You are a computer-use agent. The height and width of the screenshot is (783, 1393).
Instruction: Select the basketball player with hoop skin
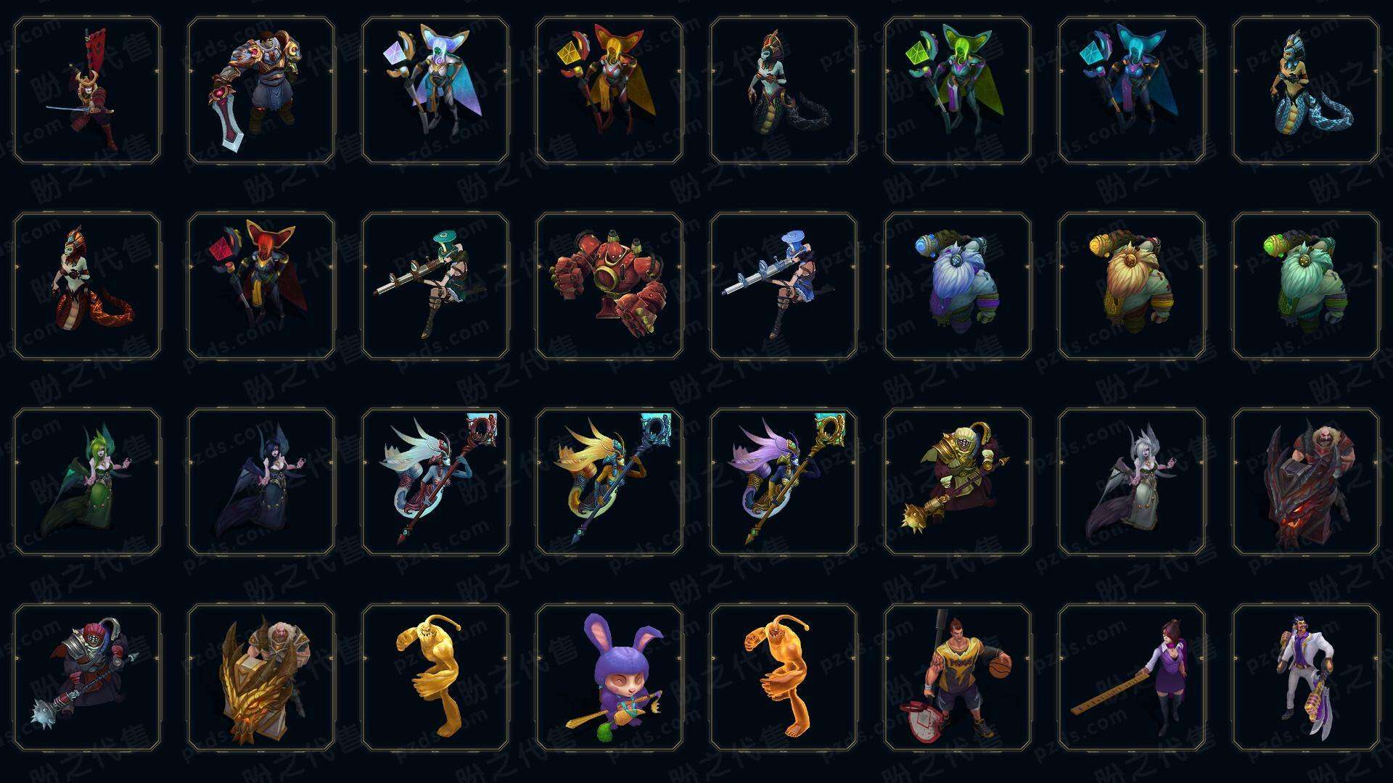tap(958, 677)
